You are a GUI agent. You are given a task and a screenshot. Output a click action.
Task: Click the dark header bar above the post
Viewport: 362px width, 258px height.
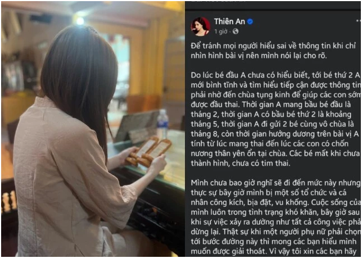point(273,6)
